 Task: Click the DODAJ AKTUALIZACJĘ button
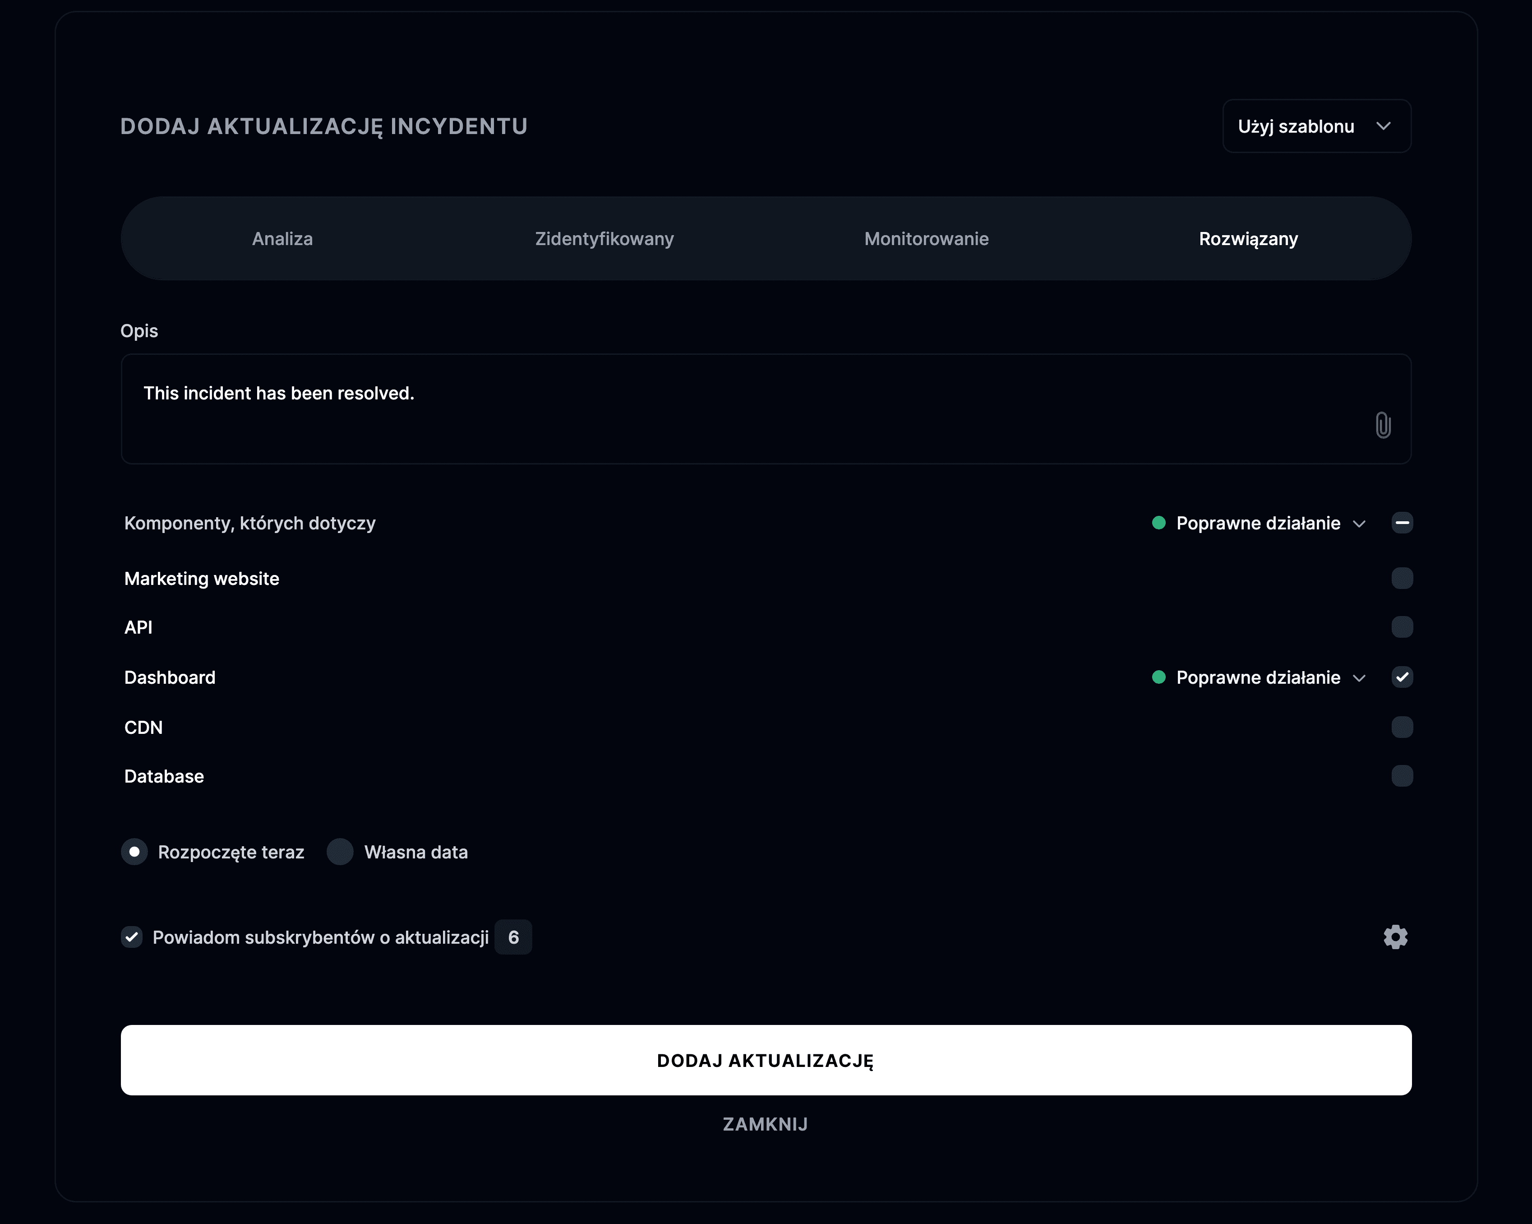[766, 1060]
